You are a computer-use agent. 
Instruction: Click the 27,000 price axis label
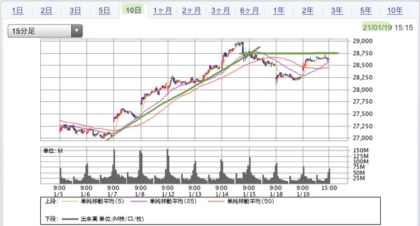point(363,138)
